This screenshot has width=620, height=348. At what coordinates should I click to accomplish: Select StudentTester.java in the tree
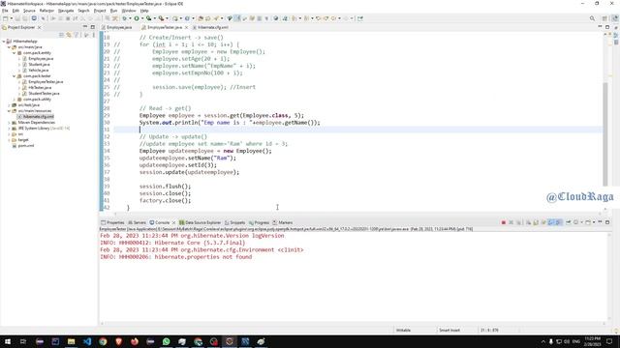click(x=44, y=93)
